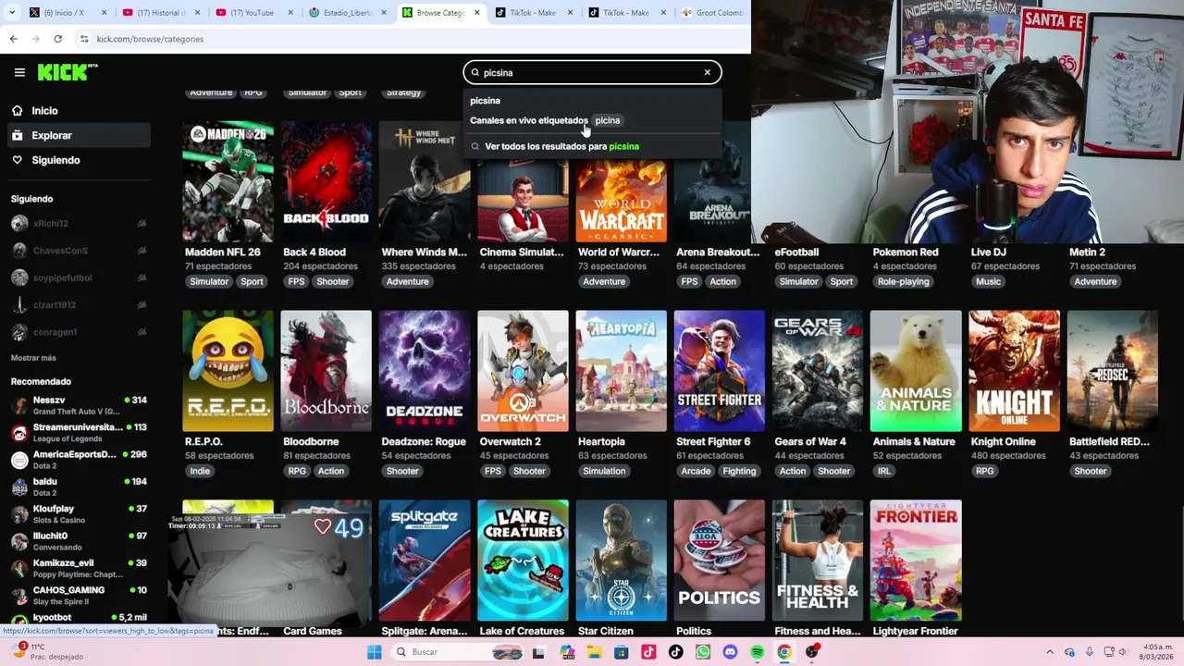
Task: Open recommended channel AmericaEsportsD
Action: tap(78, 460)
